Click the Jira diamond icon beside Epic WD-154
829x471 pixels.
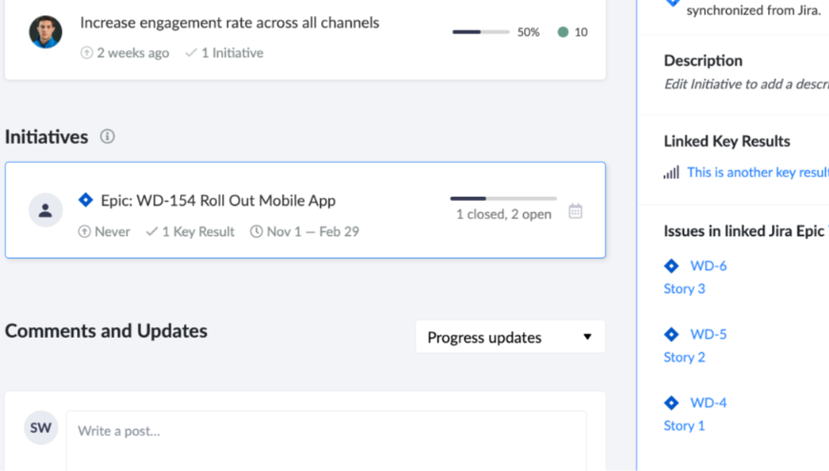click(x=86, y=200)
